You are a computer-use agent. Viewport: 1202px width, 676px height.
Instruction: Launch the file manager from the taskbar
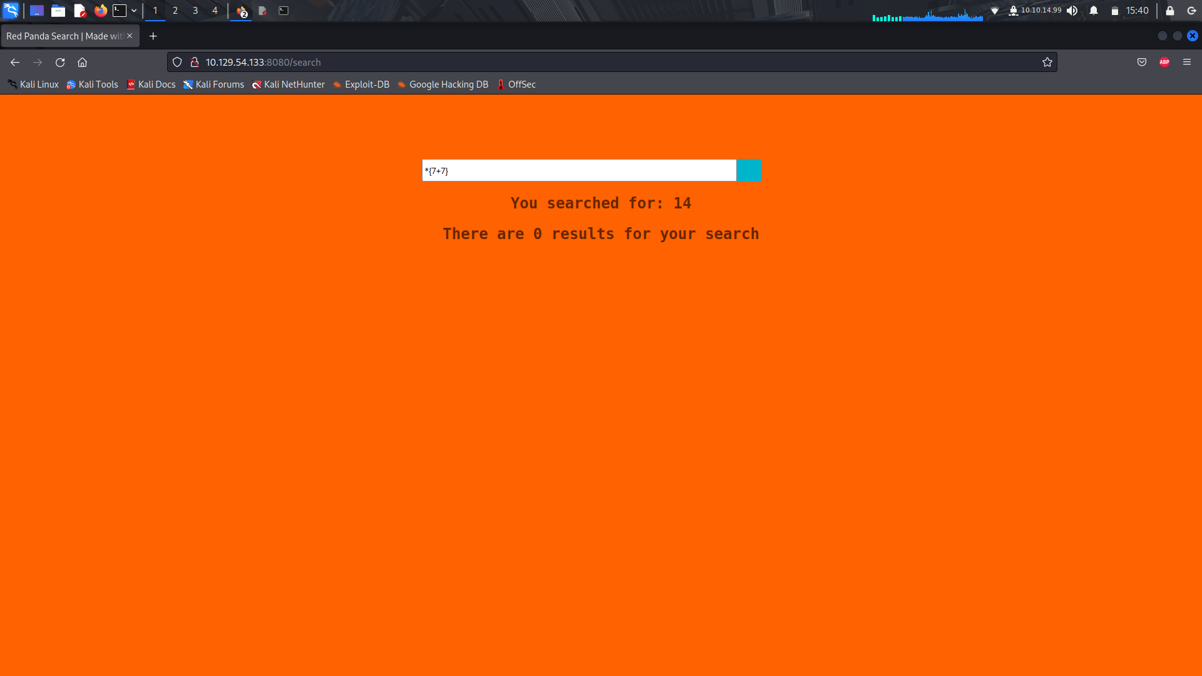(x=58, y=11)
